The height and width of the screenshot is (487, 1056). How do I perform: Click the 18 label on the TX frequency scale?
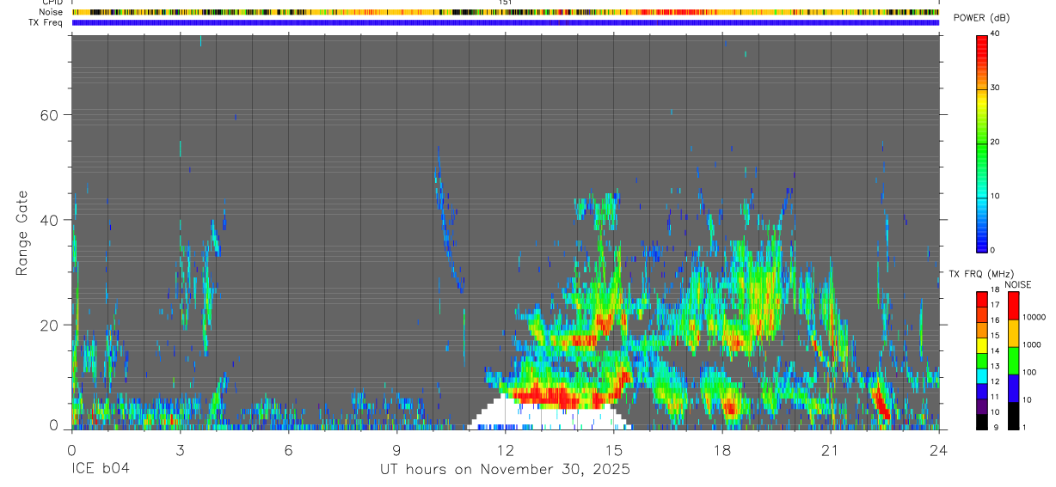tap(995, 291)
